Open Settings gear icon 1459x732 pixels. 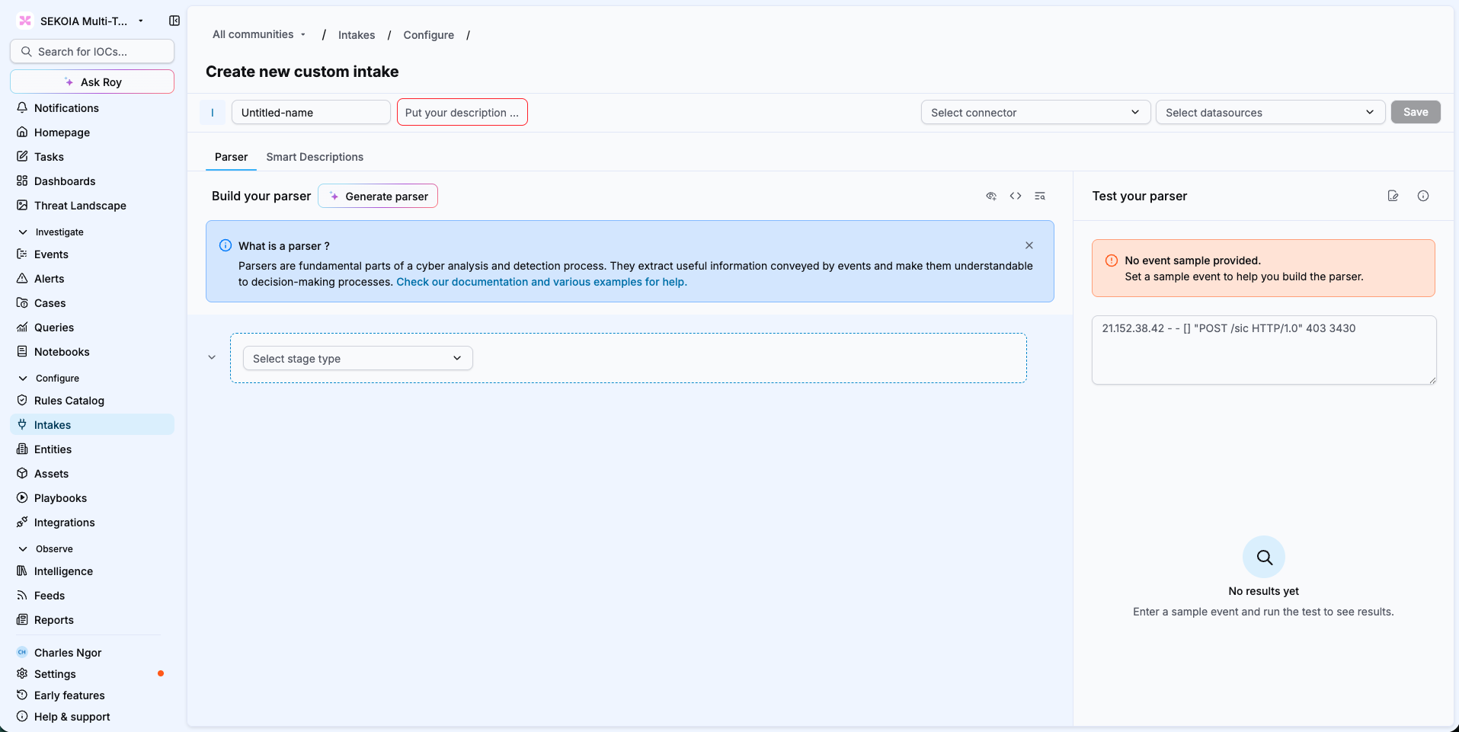click(x=22, y=674)
